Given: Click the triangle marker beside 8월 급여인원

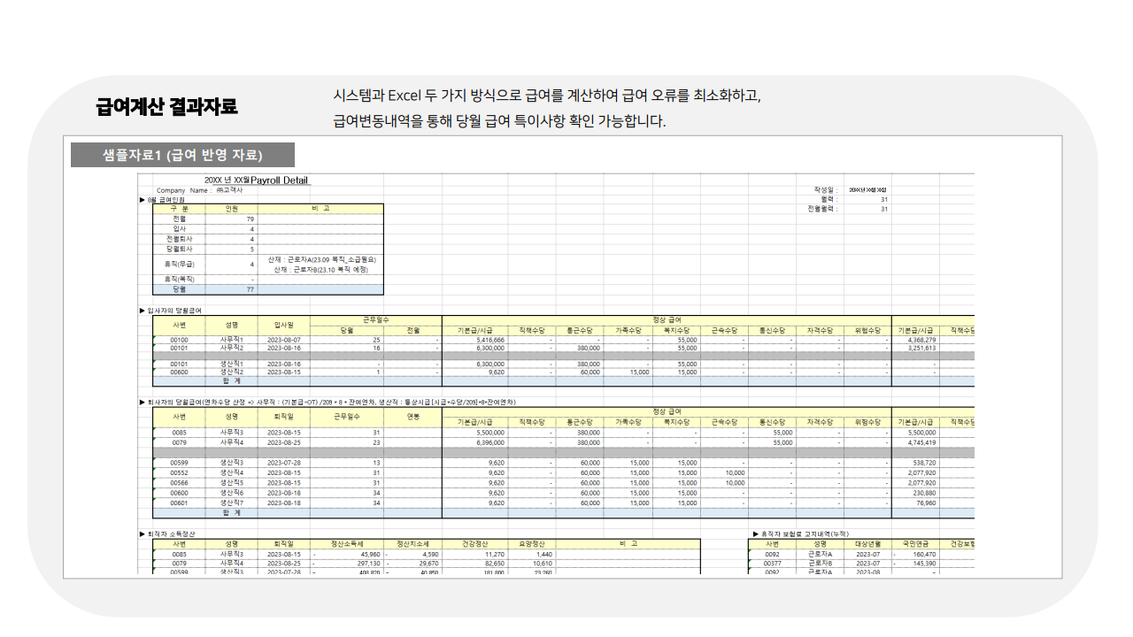Looking at the screenshot, I should click(x=142, y=199).
